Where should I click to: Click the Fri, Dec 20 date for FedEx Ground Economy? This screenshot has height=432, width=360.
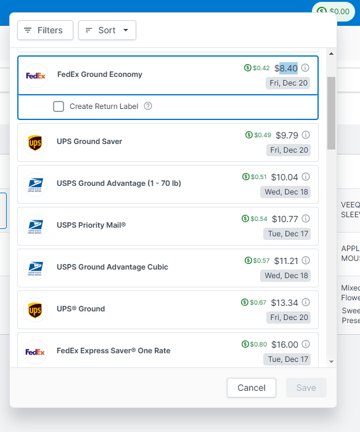coord(288,83)
